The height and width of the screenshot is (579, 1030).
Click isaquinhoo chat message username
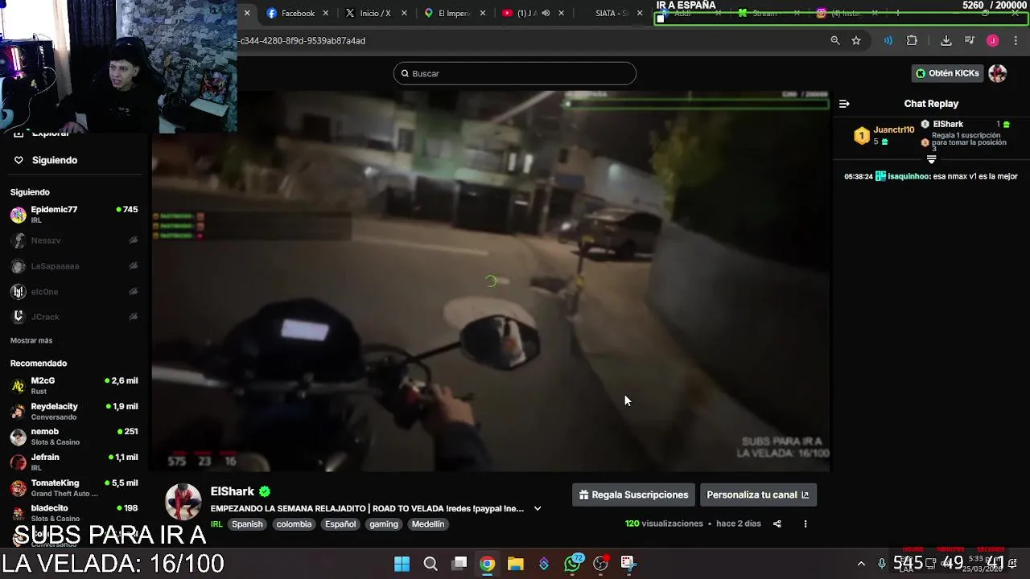[x=908, y=176]
